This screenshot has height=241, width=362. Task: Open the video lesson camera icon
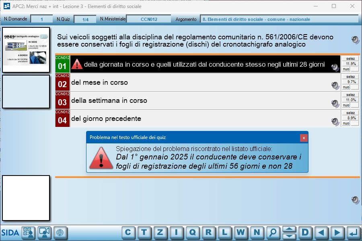click(x=44, y=233)
